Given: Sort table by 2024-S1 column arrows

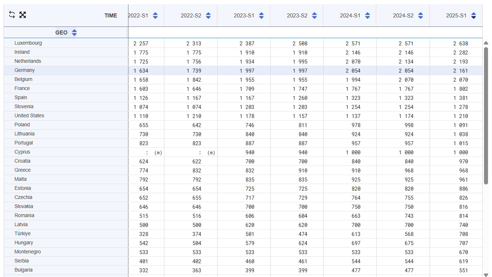Looking at the screenshot, I should pyautogui.click(x=368, y=16).
